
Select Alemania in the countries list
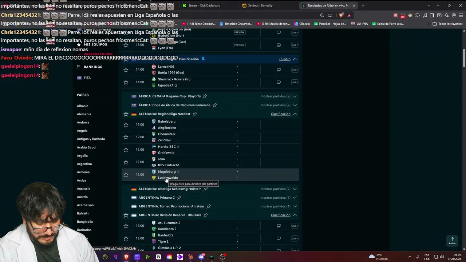(x=84, y=114)
